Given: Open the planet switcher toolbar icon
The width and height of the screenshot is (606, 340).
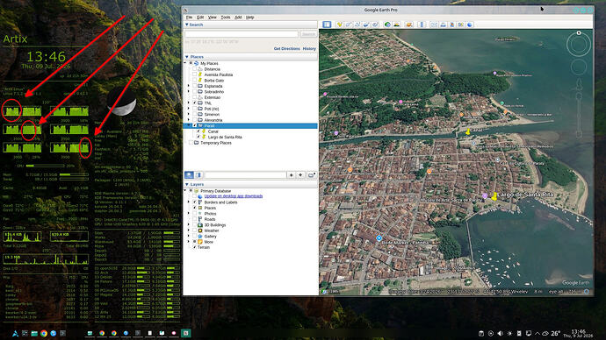Looking at the screenshot, I should [409, 25].
